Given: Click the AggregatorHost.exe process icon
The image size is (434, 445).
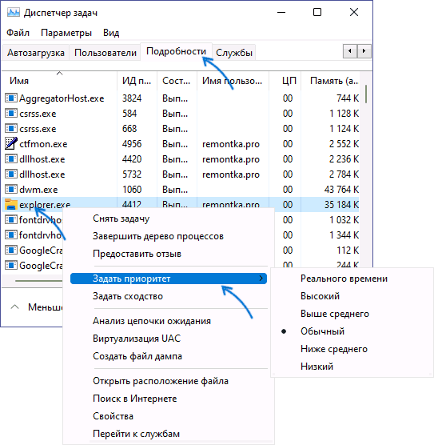Looking at the screenshot, I should [11, 98].
